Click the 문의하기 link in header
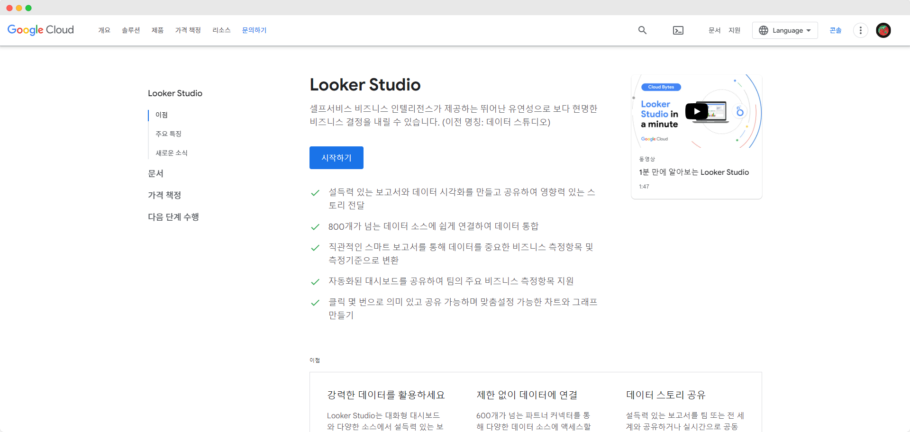Screen dimensions: 910x432 point(255,30)
